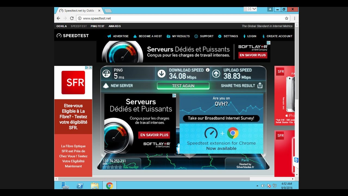Screen dimensions: 348x196
Task: Click the Advertise megaphone icon
Action: pos(109,36)
